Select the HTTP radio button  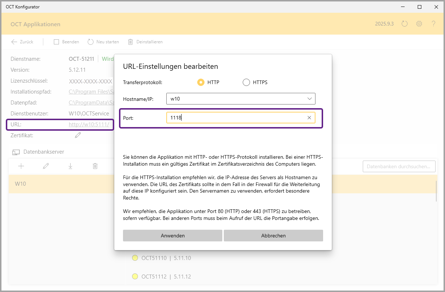coord(200,82)
